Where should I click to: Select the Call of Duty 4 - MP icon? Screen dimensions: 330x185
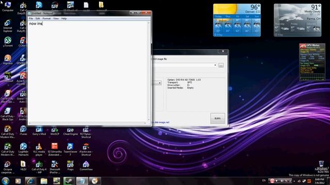[x=39, y=167]
